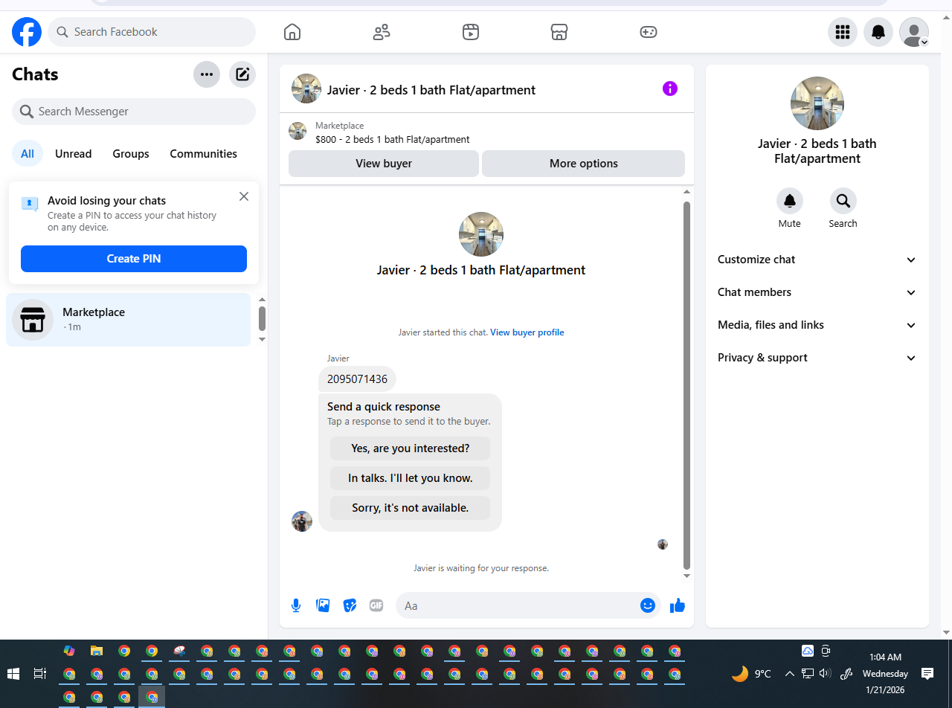Go to Home in top navigation
The width and height of the screenshot is (952, 708).
click(292, 32)
